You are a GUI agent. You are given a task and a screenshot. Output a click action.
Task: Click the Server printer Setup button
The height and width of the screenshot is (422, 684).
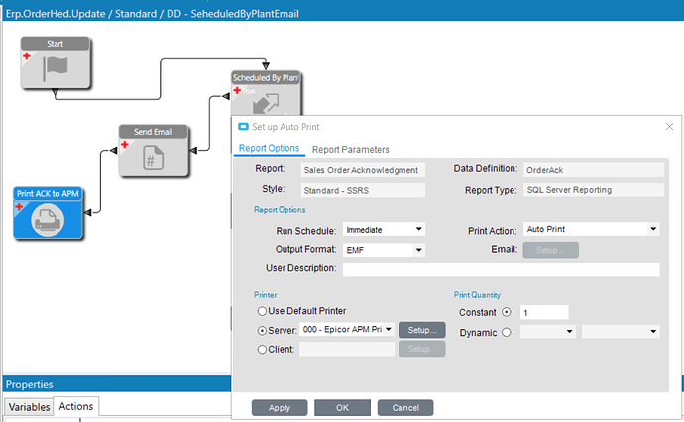[x=422, y=330]
